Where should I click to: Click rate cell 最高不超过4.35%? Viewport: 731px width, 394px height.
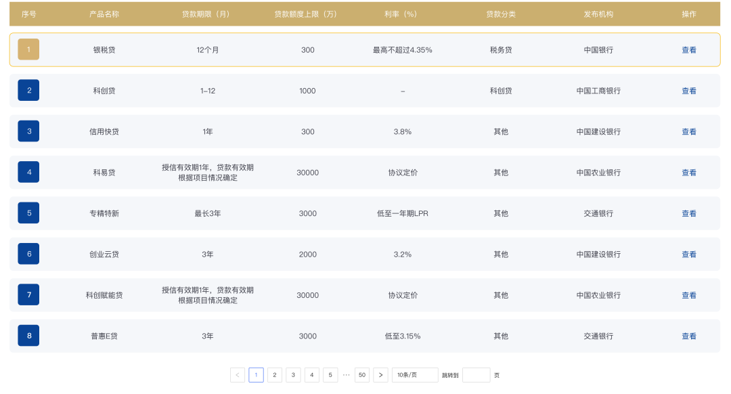[402, 50]
